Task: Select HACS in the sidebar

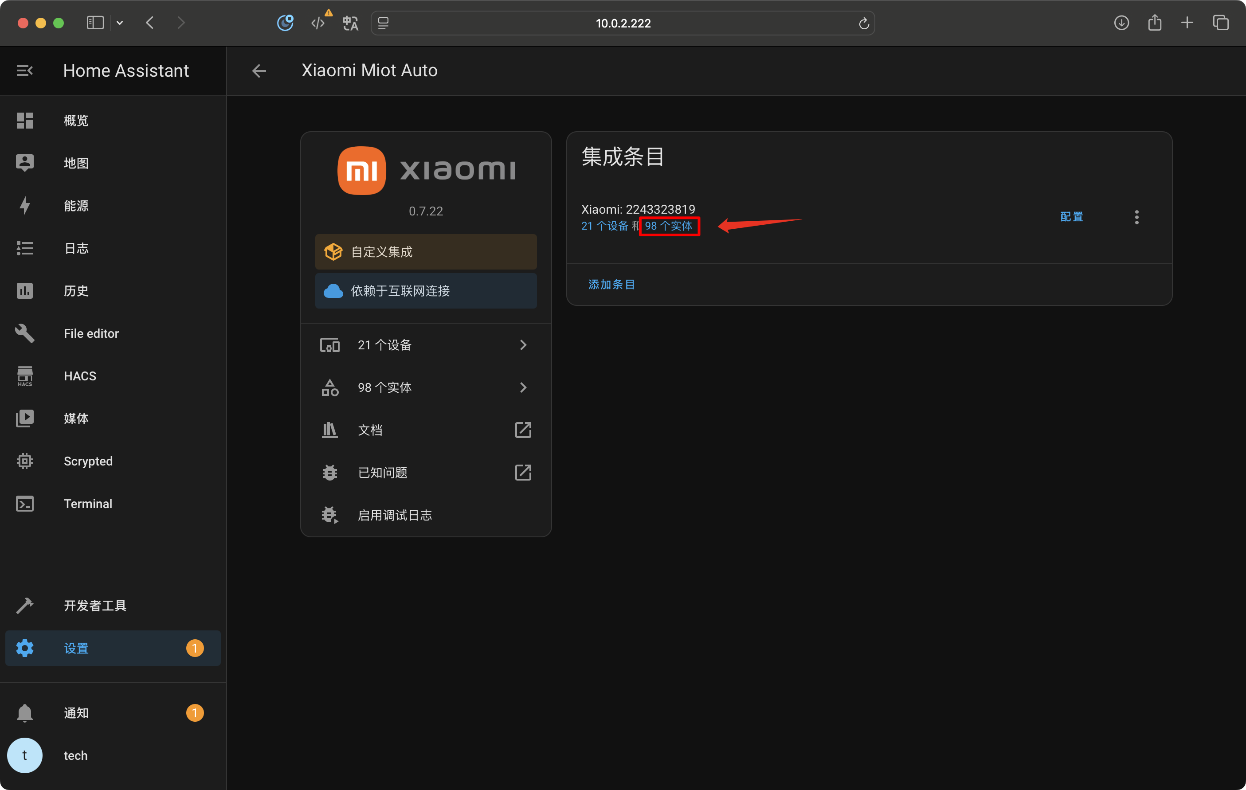Action: pos(113,376)
